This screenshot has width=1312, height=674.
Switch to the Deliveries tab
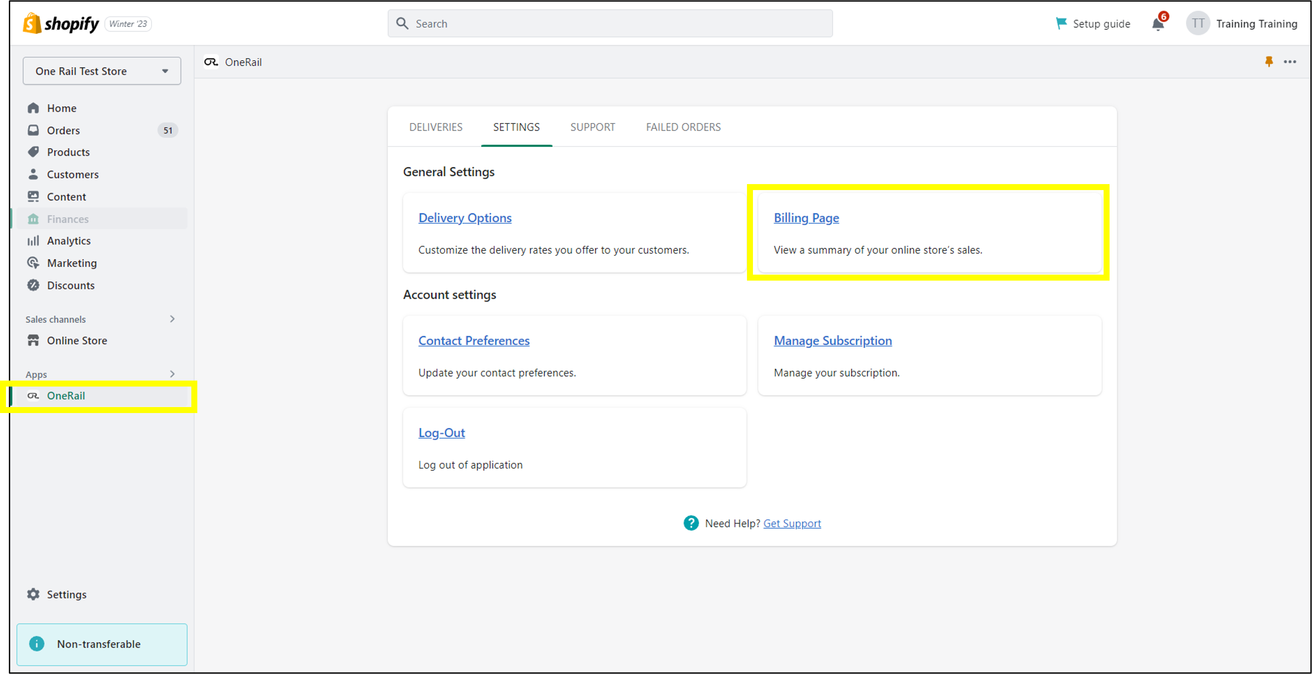point(436,127)
